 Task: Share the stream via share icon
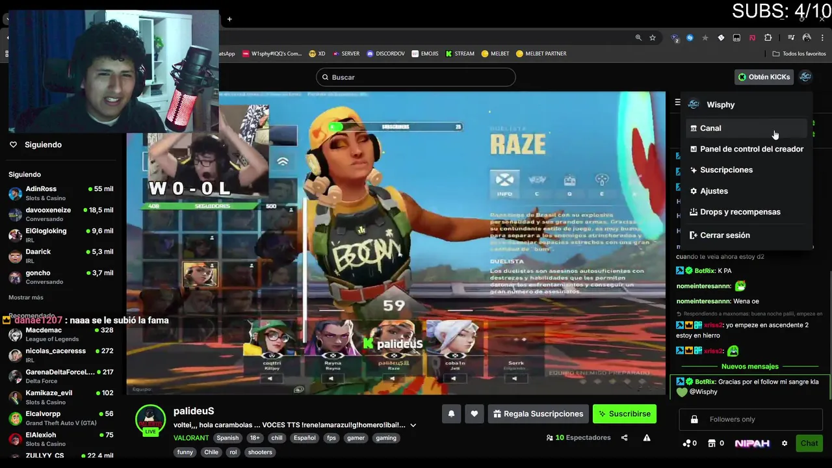(624, 437)
